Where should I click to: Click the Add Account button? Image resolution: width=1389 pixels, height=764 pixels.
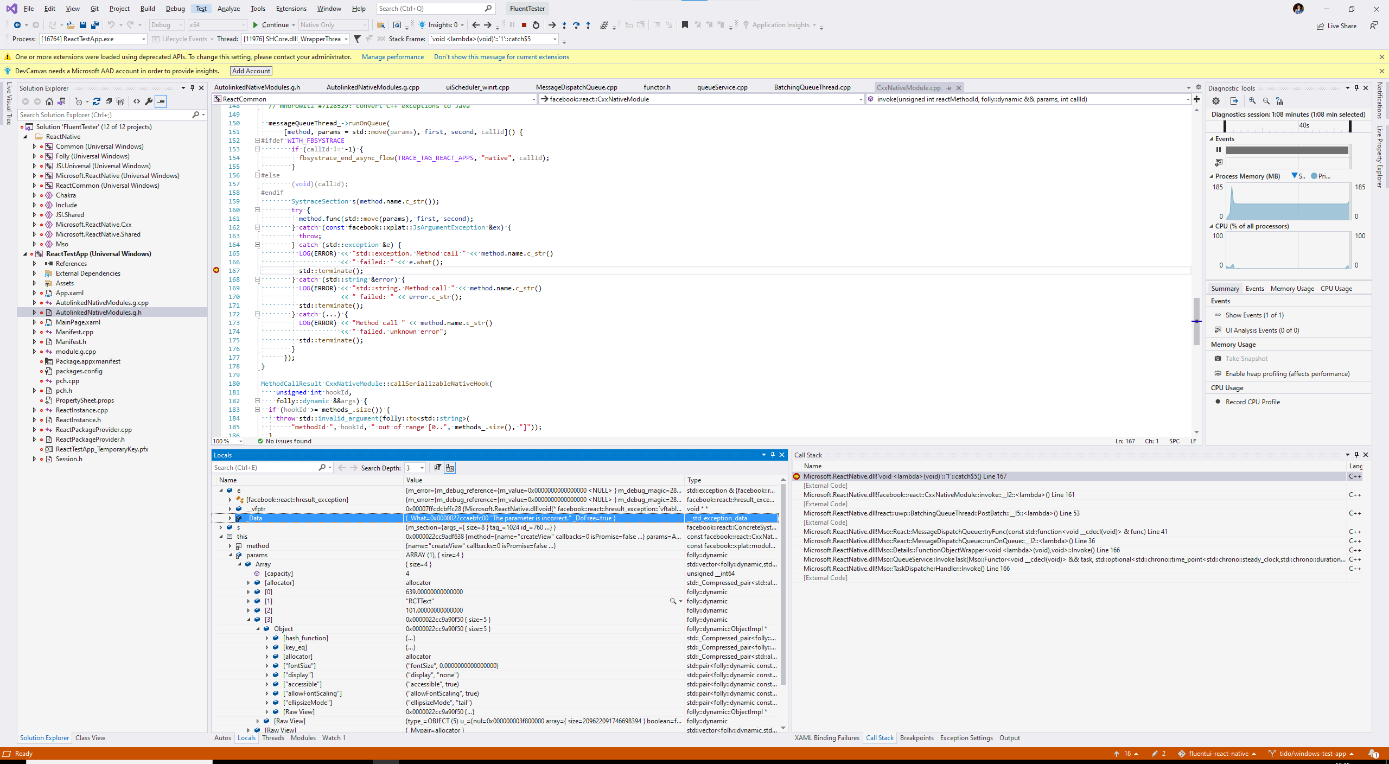coord(251,71)
